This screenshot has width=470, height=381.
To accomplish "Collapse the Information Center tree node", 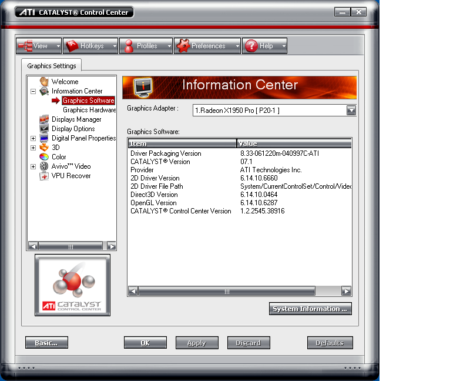I will click(x=33, y=91).
